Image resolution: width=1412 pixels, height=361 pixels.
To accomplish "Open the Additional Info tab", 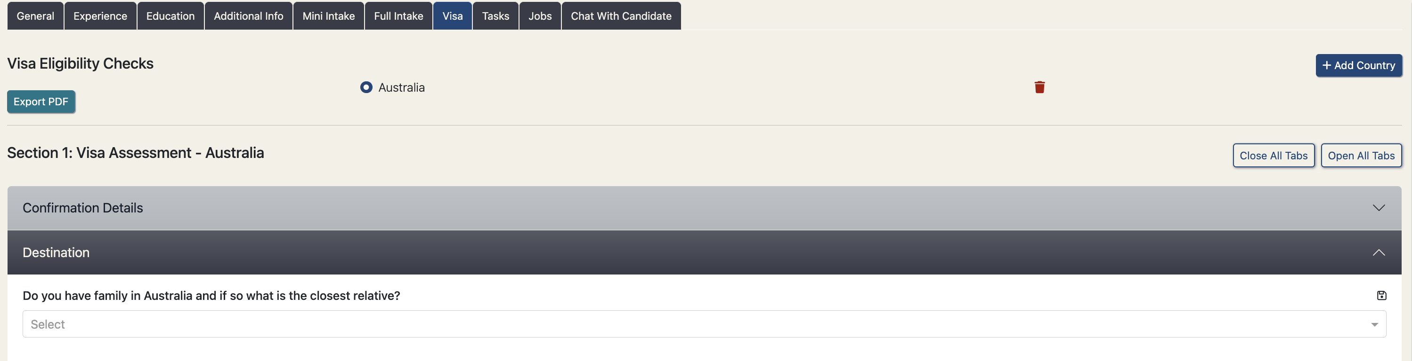I will (248, 16).
